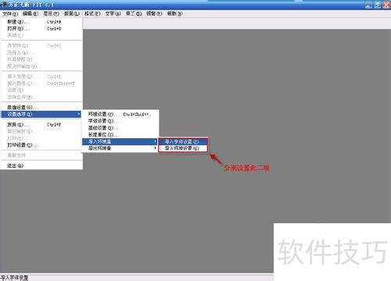Open the menu between 文字 and 视窗
This screenshot has height=281, width=391.
point(134,13)
